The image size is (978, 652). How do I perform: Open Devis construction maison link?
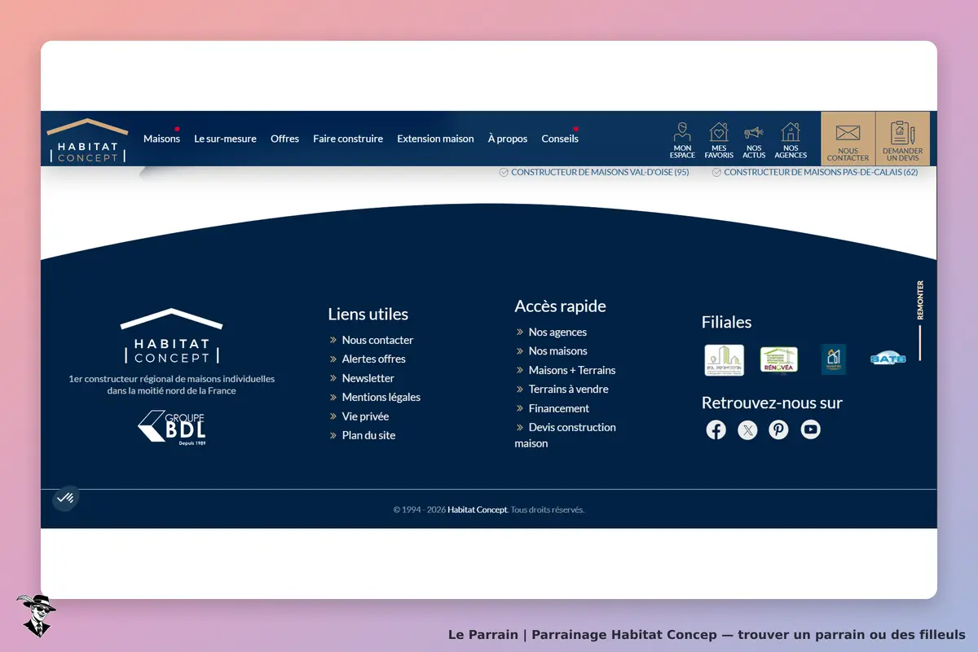click(566, 435)
